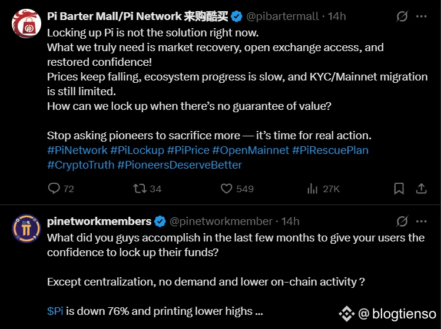Open the #OpenMainnet hashtag
Image resolution: width=441 pixels, height=329 pixels.
251,150
